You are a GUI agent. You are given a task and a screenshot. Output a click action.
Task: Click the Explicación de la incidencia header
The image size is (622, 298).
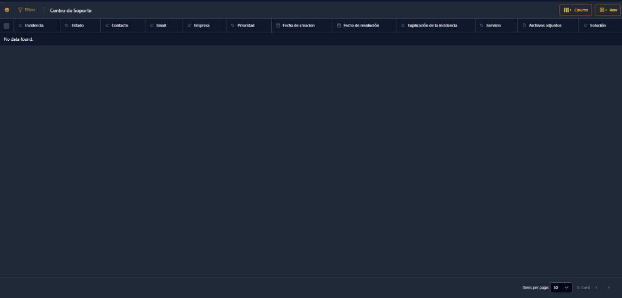coord(432,26)
